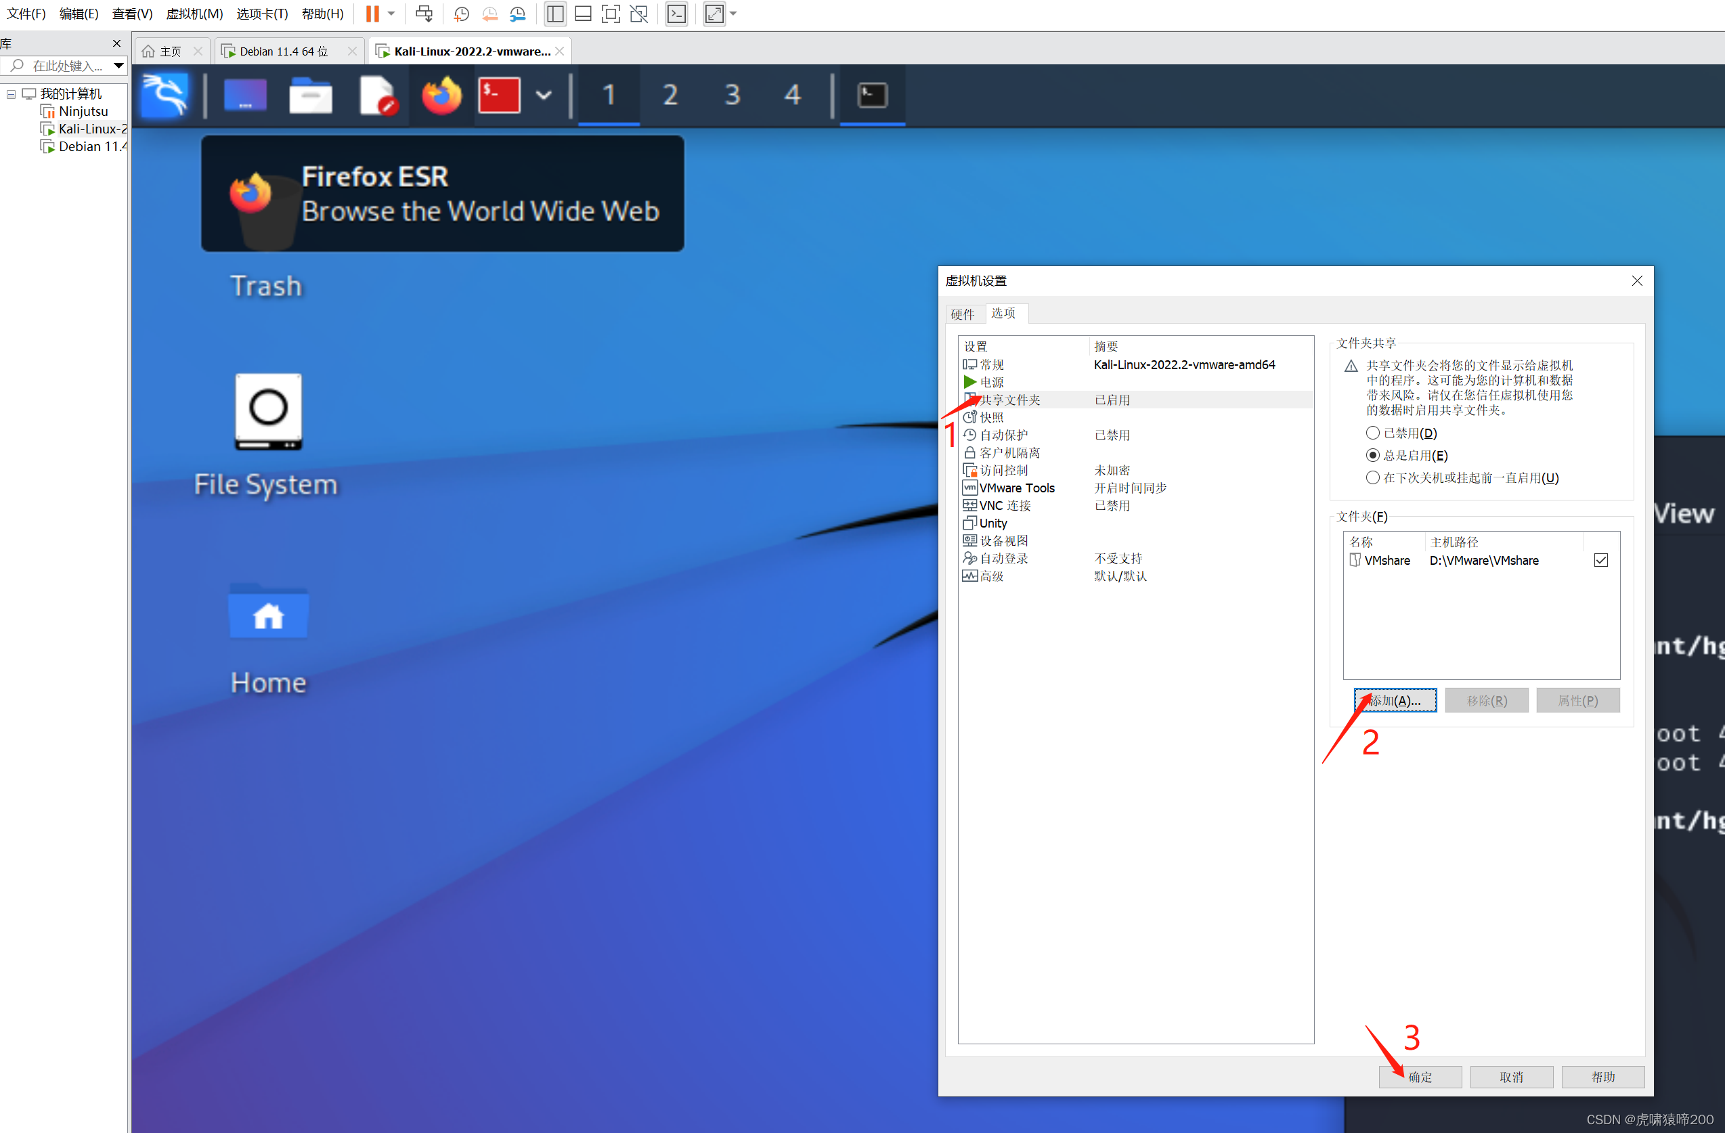Open the snapshot manager toolbar icon

click(517, 14)
